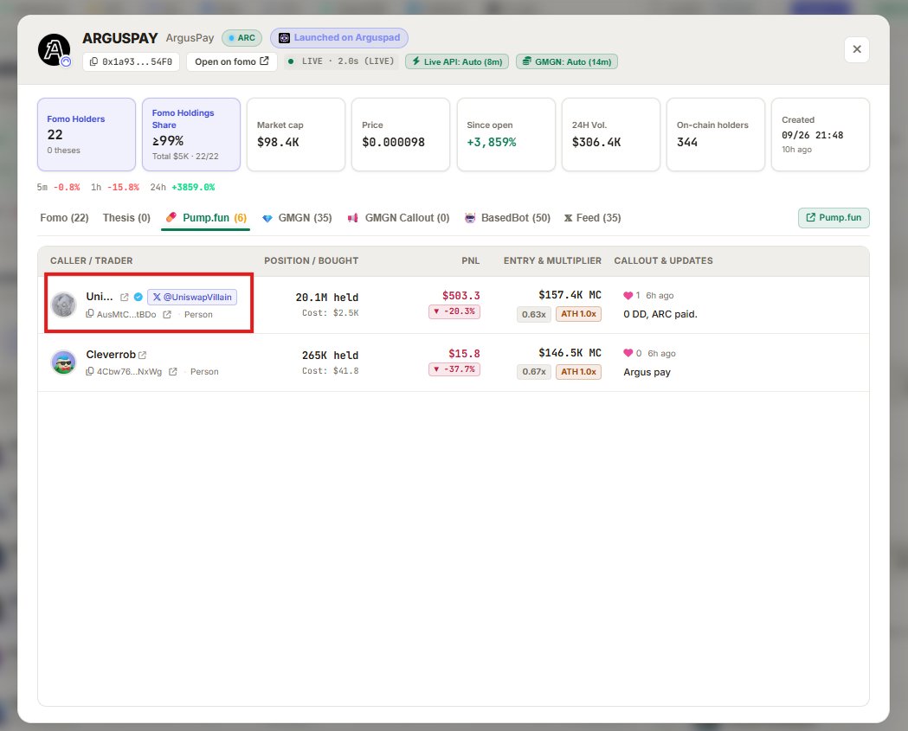Open the Thesis (0) tab
908x731 pixels.
point(126,218)
